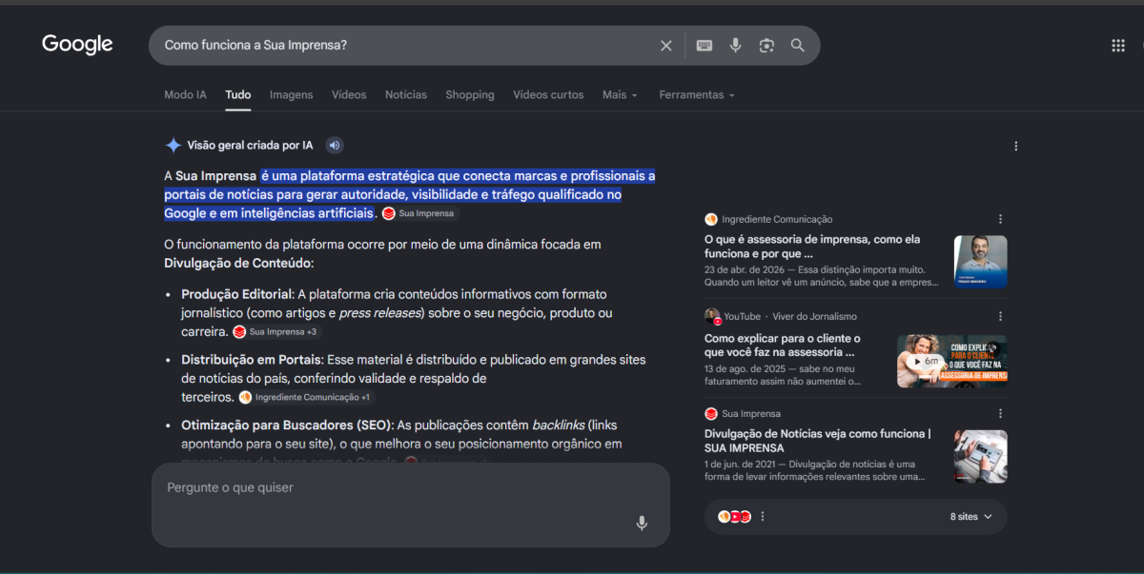The image size is (1144, 574).
Task: Click Ingrediente Comunicação favicon in sources panel
Action: (x=711, y=220)
